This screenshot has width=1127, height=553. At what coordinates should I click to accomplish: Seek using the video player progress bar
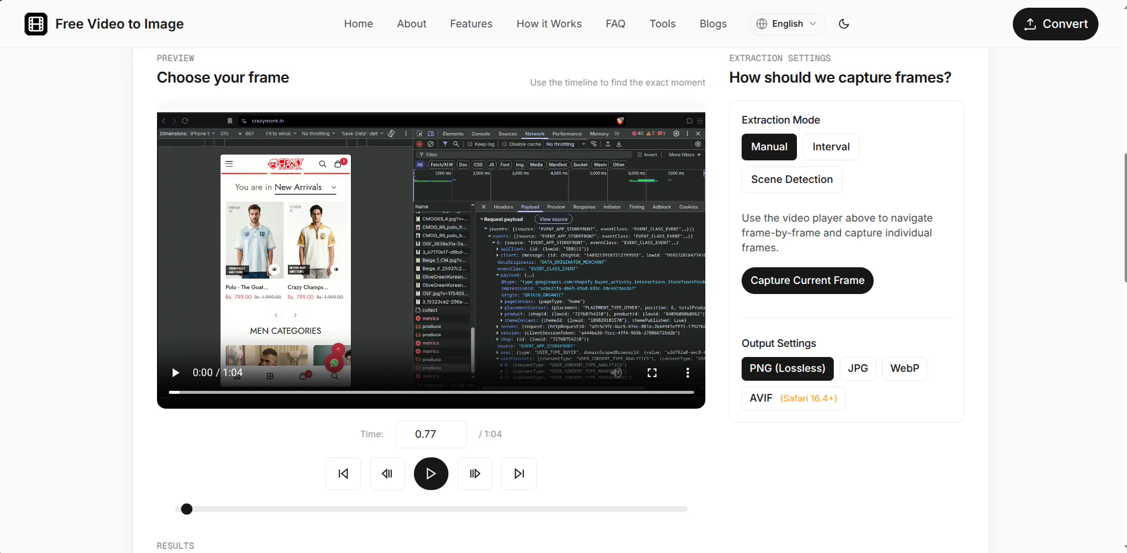click(x=431, y=392)
